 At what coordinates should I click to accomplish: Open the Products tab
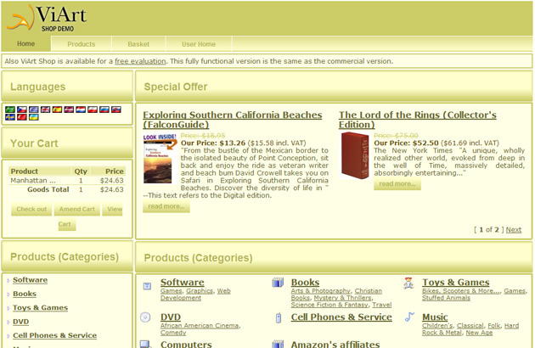pyautogui.click(x=82, y=44)
